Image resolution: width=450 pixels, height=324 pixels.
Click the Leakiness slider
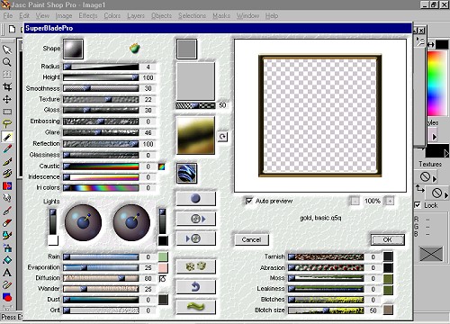click(x=326, y=289)
